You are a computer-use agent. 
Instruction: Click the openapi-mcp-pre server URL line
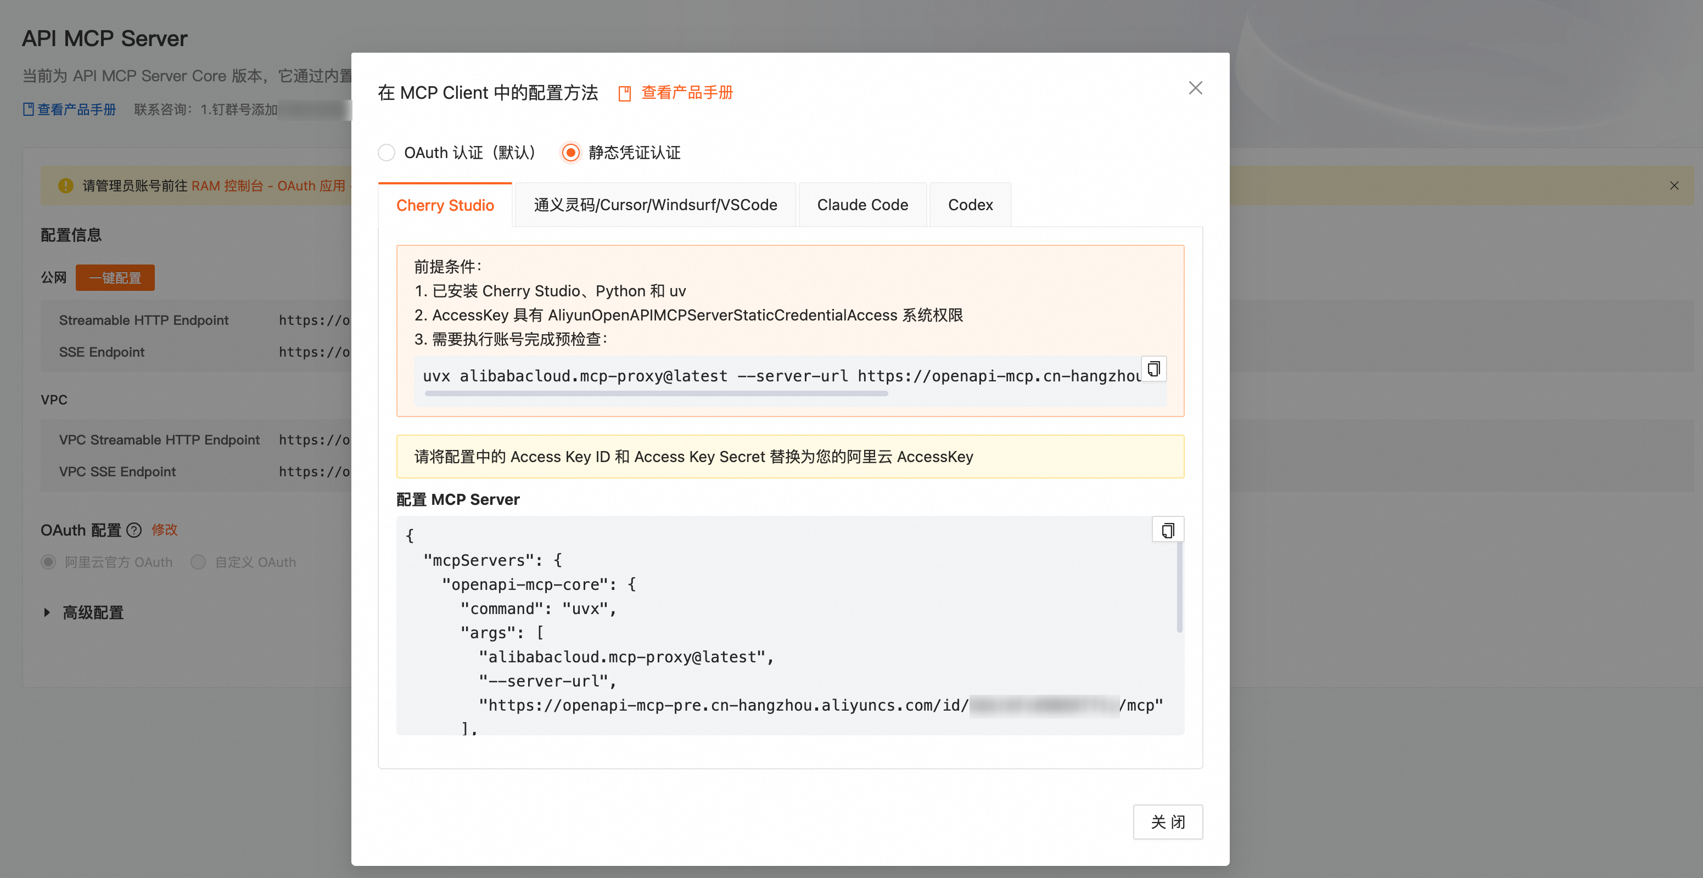821,706
